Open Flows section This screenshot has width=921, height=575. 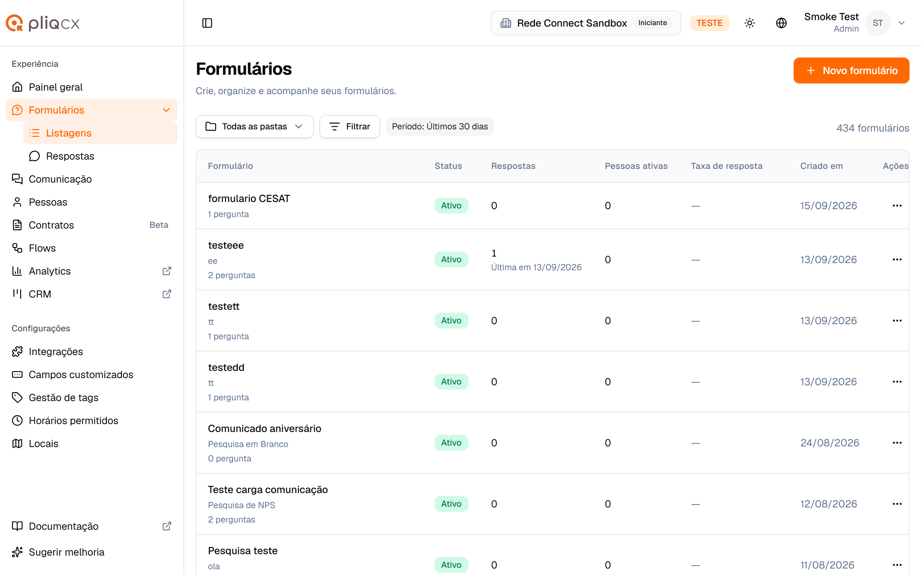[91, 248]
